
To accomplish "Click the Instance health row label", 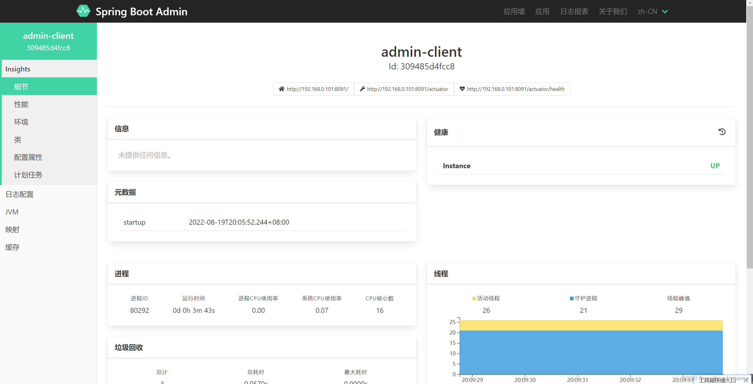I will (x=456, y=166).
